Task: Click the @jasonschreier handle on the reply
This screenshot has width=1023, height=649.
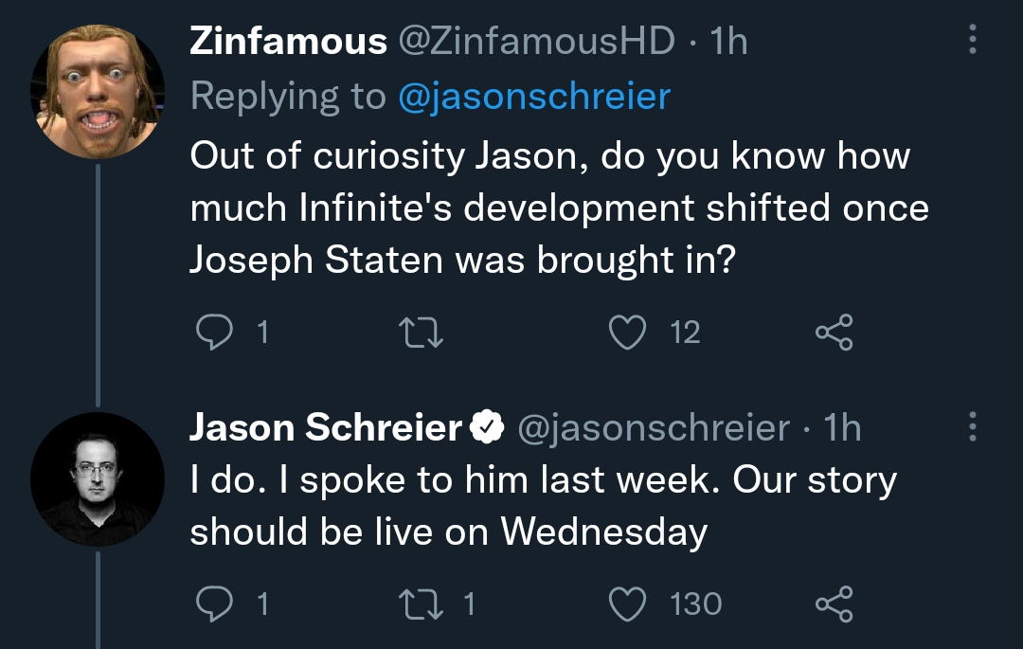Action: (653, 428)
